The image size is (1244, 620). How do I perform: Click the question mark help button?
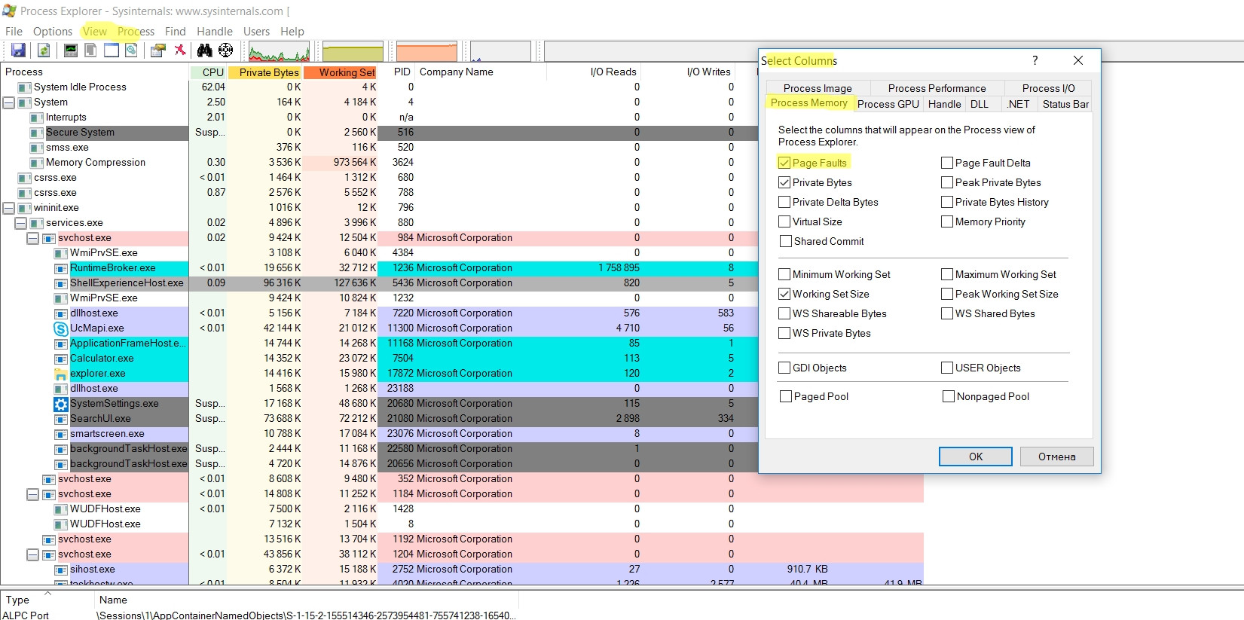pyautogui.click(x=1035, y=60)
